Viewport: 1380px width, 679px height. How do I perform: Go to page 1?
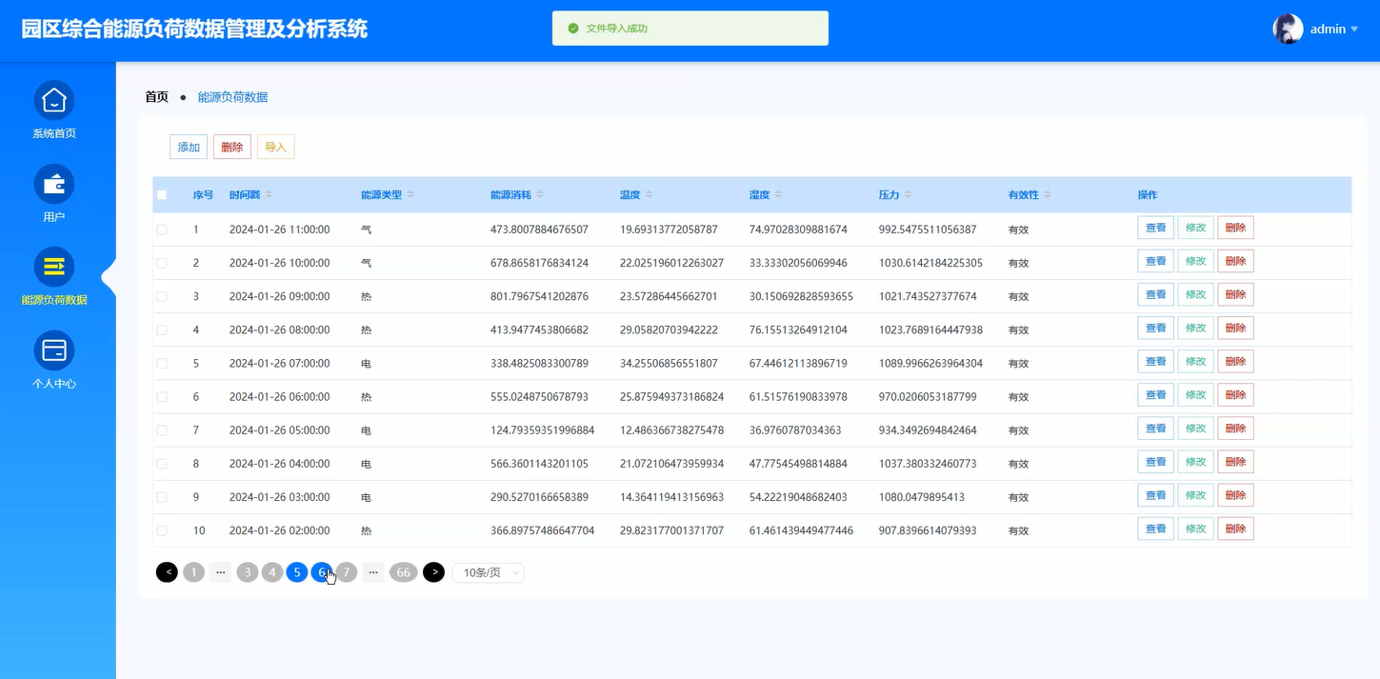193,572
